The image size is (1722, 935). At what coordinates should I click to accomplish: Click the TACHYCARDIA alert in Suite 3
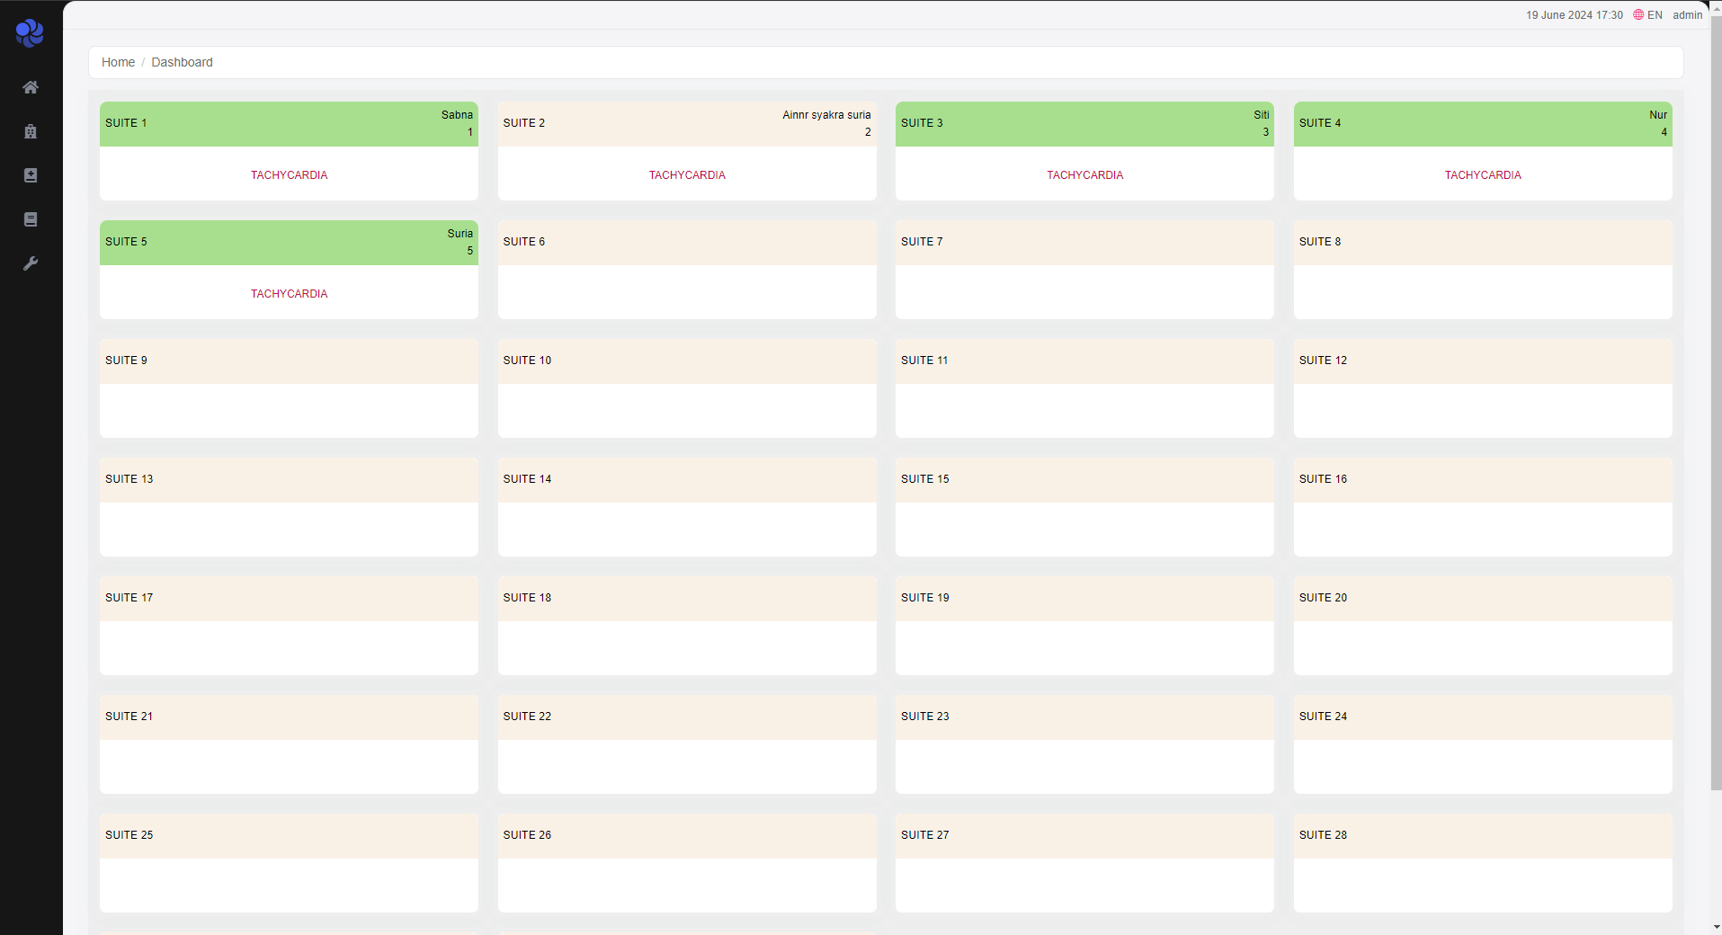1084,175
